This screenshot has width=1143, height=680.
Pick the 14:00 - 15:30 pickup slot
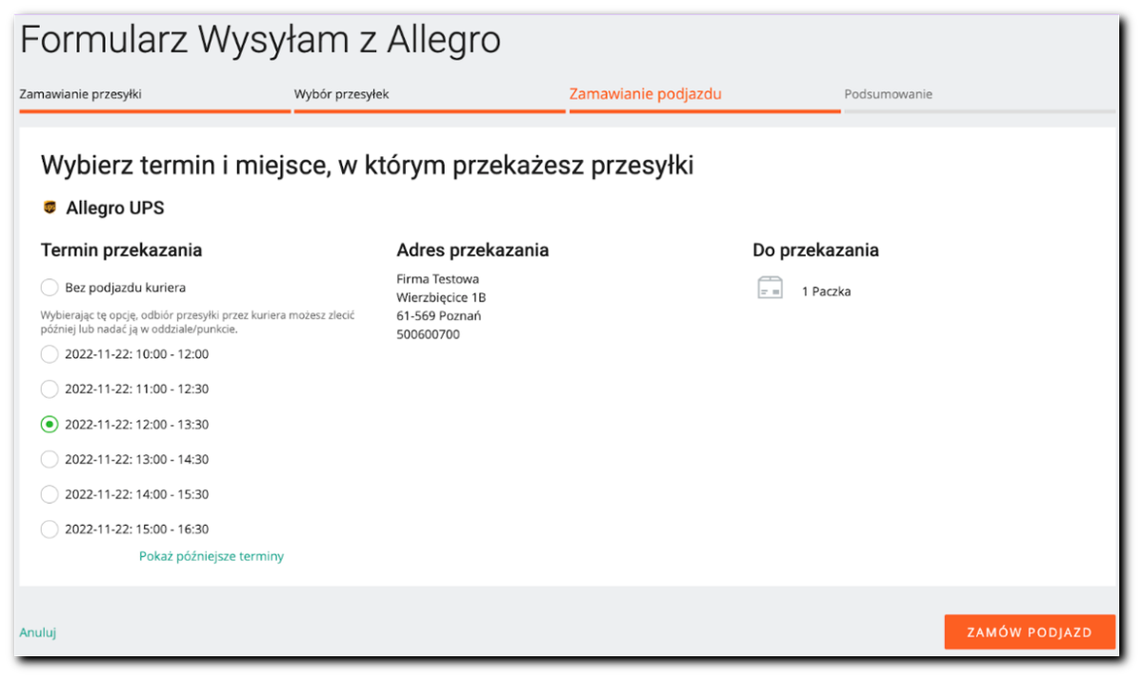[x=50, y=494]
